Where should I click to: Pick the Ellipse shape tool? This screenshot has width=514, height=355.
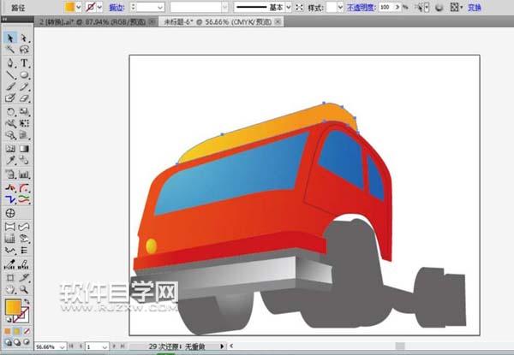click(x=24, y=75)
